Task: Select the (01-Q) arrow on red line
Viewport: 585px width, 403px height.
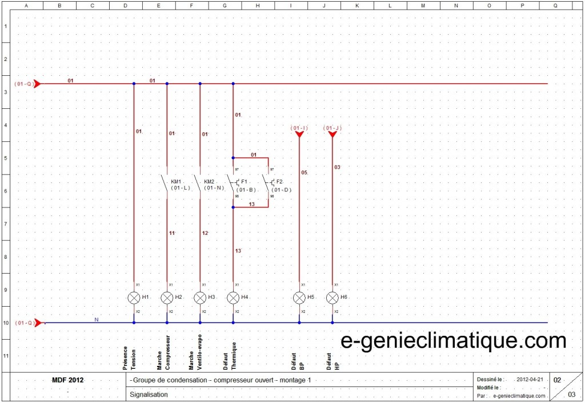Action: 37,84
